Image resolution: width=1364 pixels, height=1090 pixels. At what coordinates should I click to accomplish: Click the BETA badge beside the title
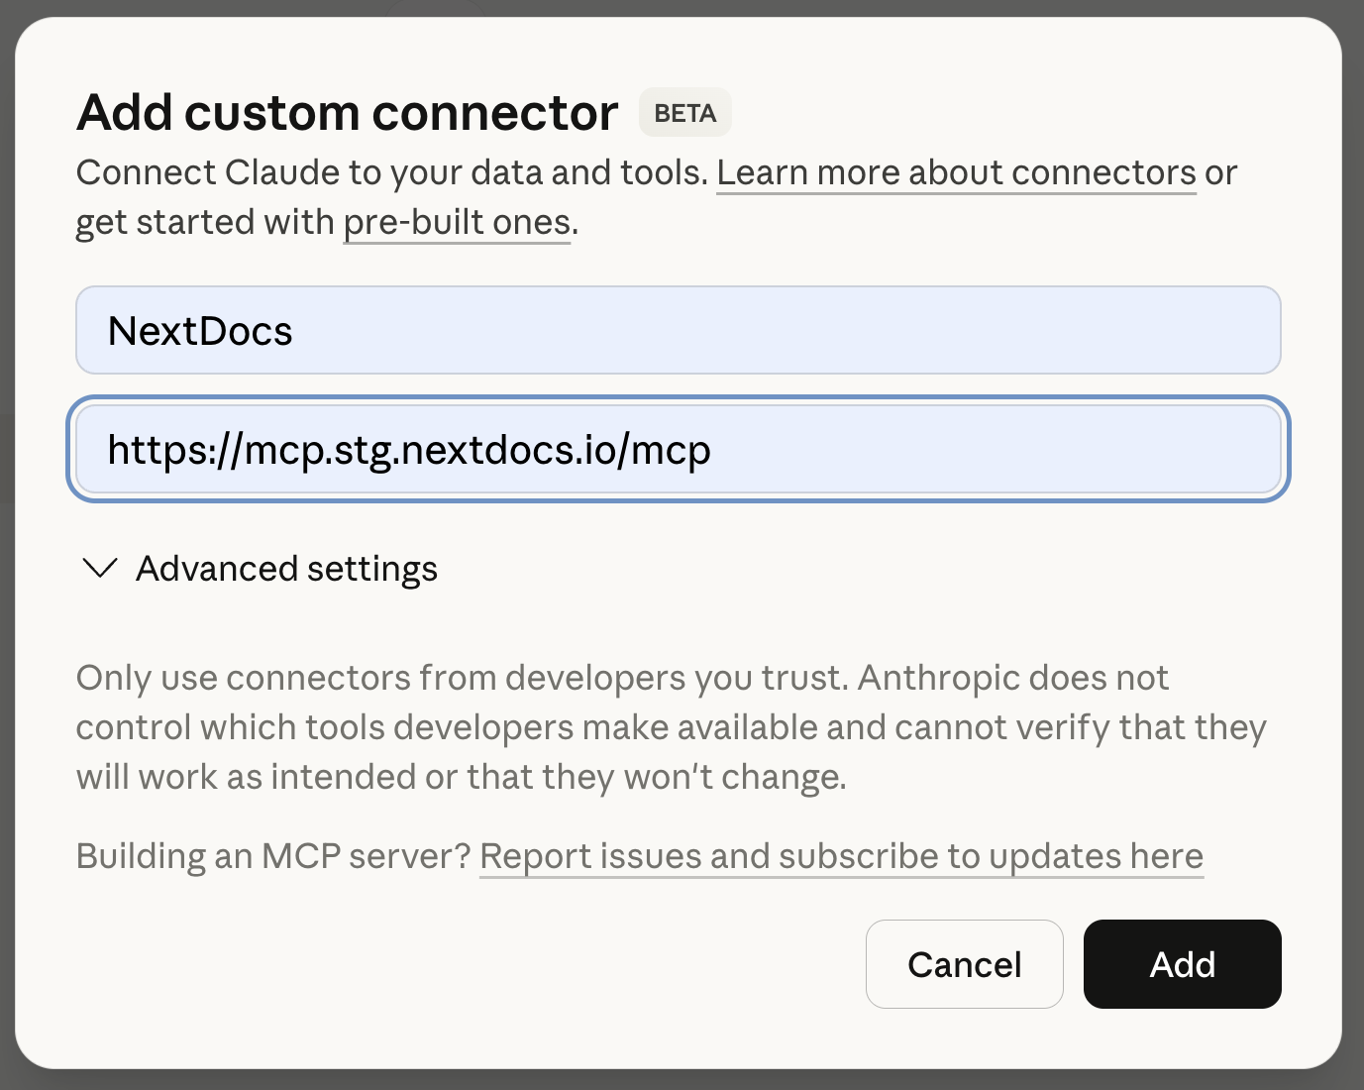pos(684,113)
